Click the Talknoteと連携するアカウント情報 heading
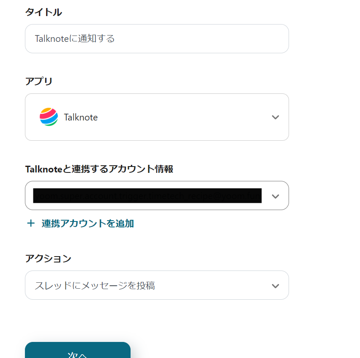The image size is (360, 358). tap(99, 169)
